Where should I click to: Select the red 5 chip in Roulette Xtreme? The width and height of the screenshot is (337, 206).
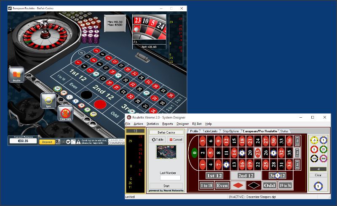[x=314, y=149]
